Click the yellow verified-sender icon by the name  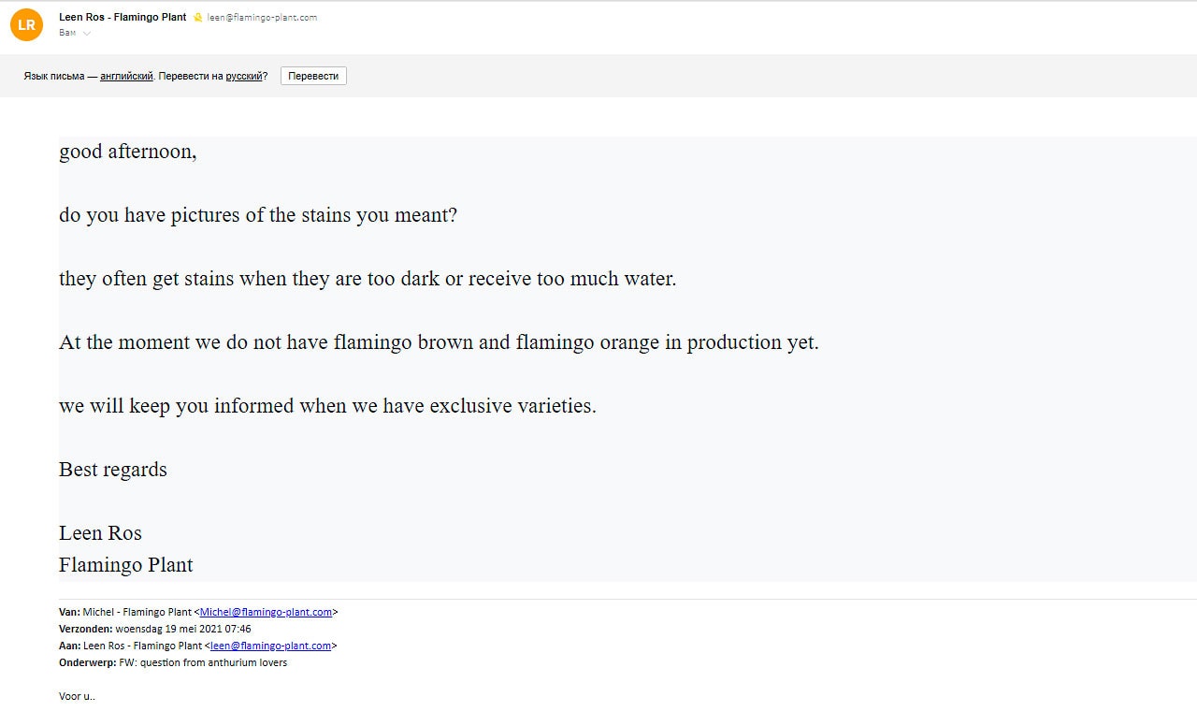[x=197, y=18]
